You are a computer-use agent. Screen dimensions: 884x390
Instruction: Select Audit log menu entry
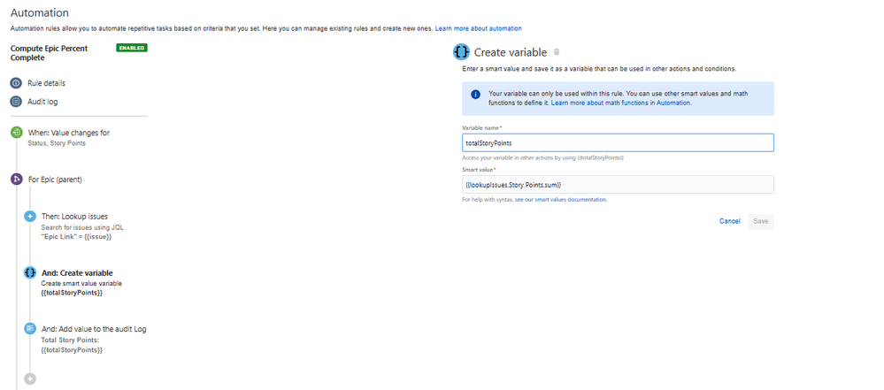pos(42,102)
